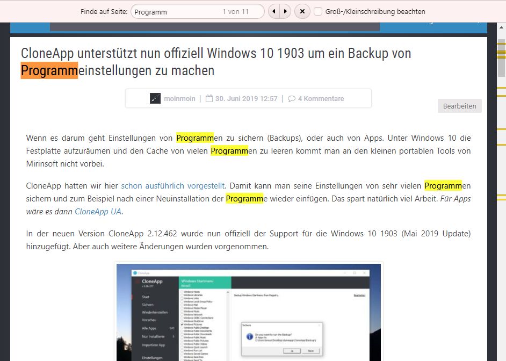Viewport: 506px width, 361px height.
Task: Open the 'CloneApp UA' link
Action: pos(98,212)
